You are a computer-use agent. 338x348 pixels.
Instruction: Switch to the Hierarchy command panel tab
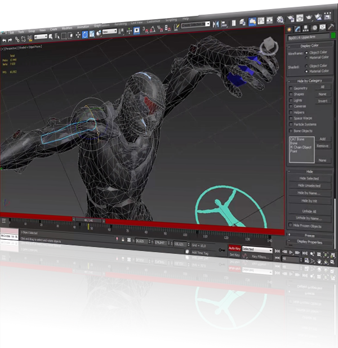(306, 28)
